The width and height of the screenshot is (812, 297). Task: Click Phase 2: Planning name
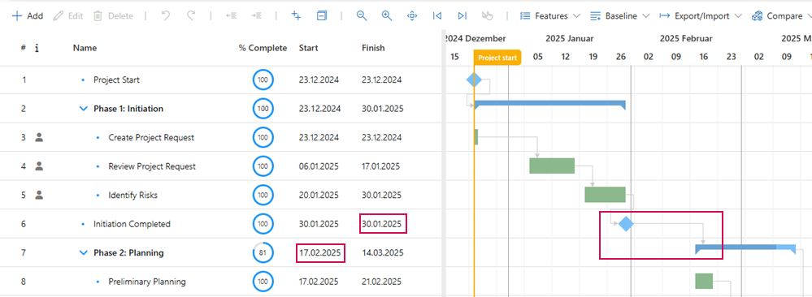pyautogui.click(x=129, y=253)
